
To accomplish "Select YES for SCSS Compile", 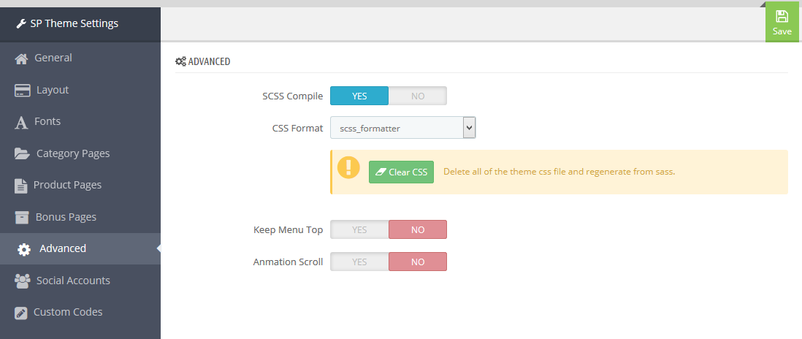I will (359, 96).
